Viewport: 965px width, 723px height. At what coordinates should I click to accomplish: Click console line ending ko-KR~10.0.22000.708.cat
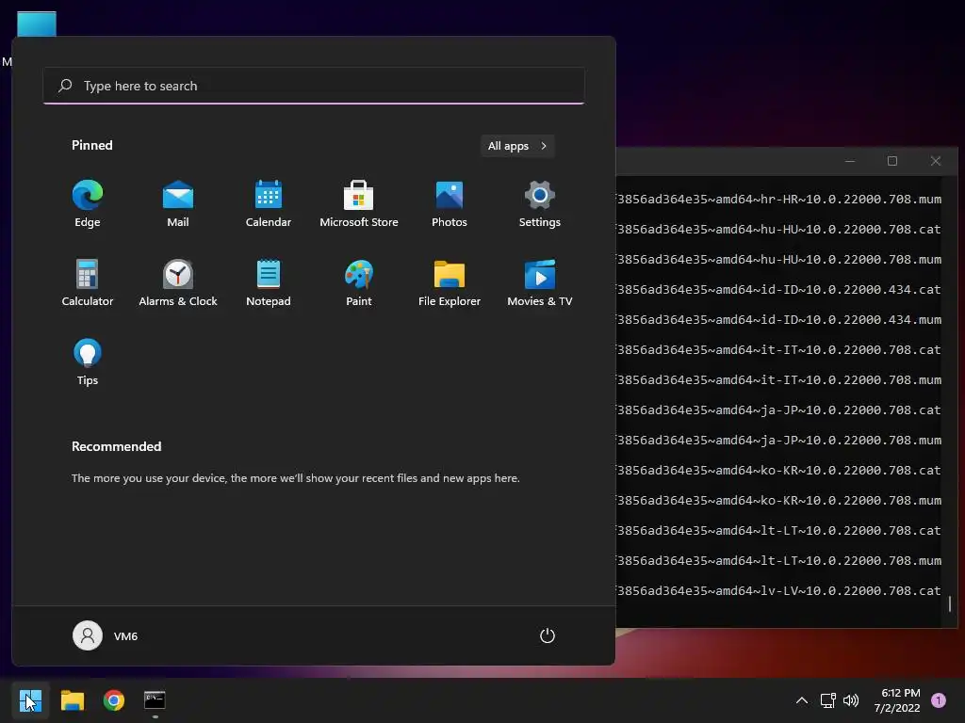click(x=778, y=471)
